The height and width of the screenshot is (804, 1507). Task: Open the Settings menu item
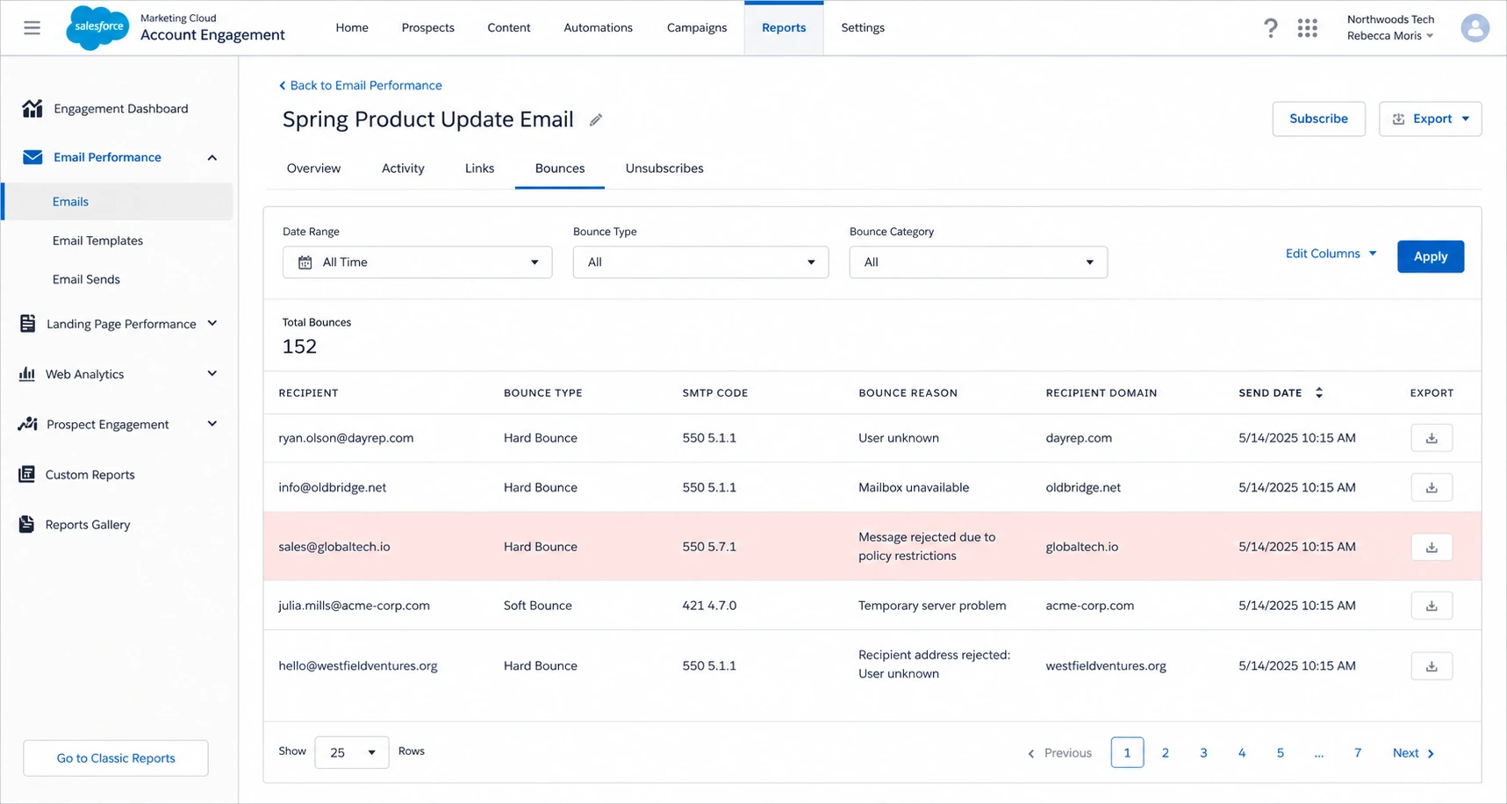click(863, 28)
